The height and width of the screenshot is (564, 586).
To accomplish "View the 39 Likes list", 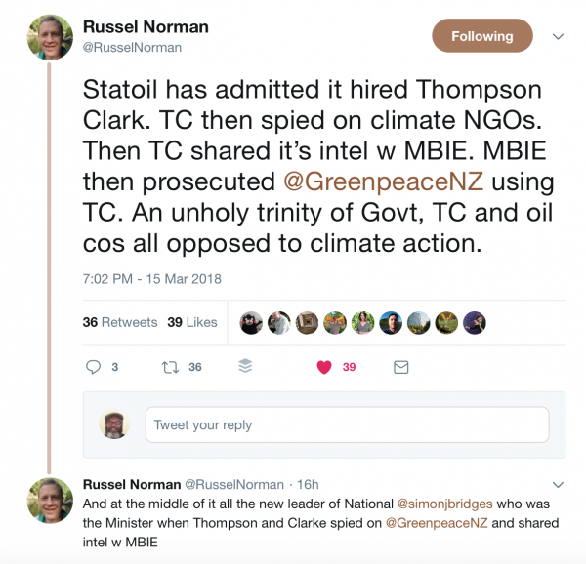I will (191, 322).
